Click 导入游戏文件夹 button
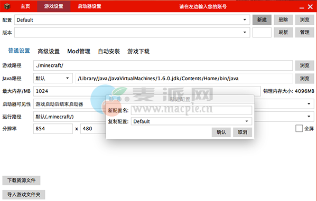 [x=24, y=195]
